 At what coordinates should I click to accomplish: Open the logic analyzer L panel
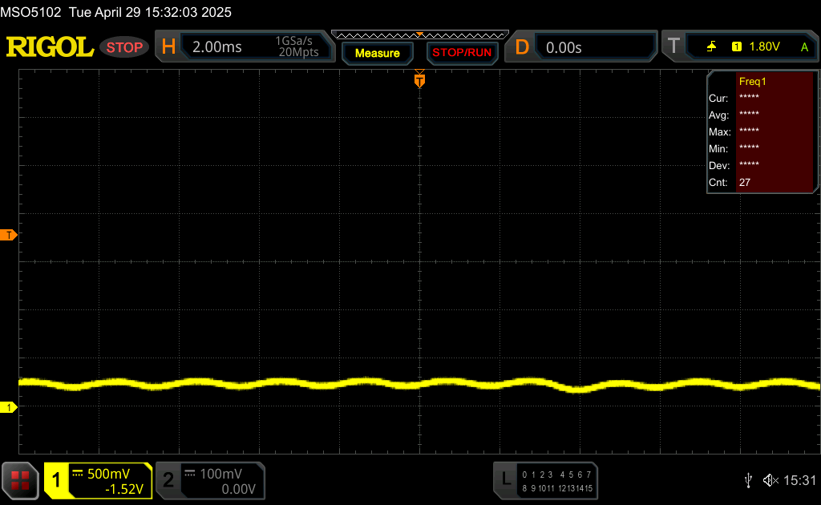(x=505, y=479)
